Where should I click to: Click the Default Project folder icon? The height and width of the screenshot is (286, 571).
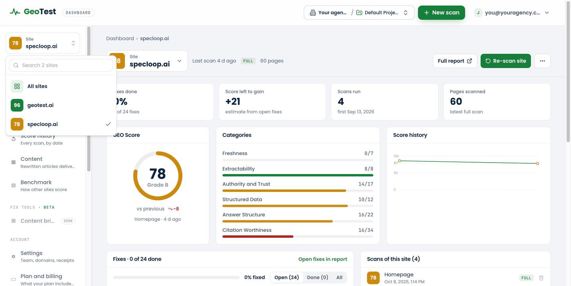click(359, 13)
